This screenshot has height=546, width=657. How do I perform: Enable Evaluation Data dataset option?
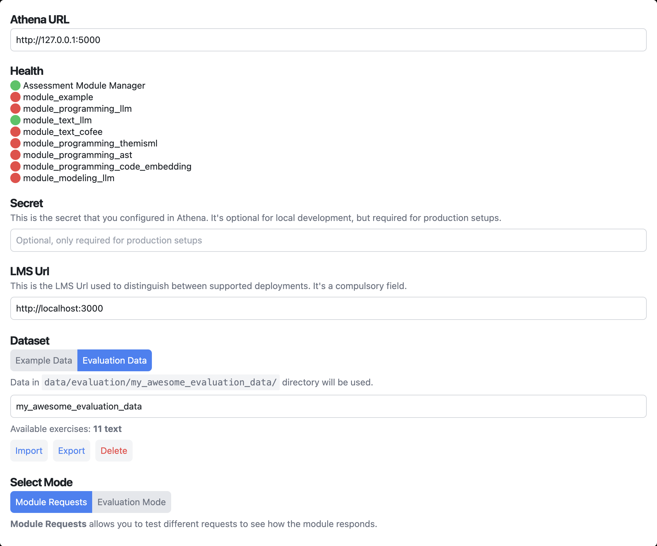114,360
